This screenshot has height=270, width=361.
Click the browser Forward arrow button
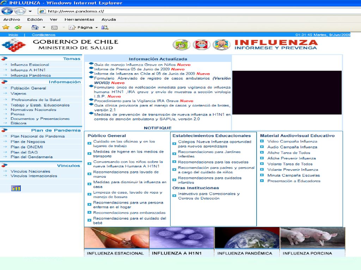click(20, 11)
